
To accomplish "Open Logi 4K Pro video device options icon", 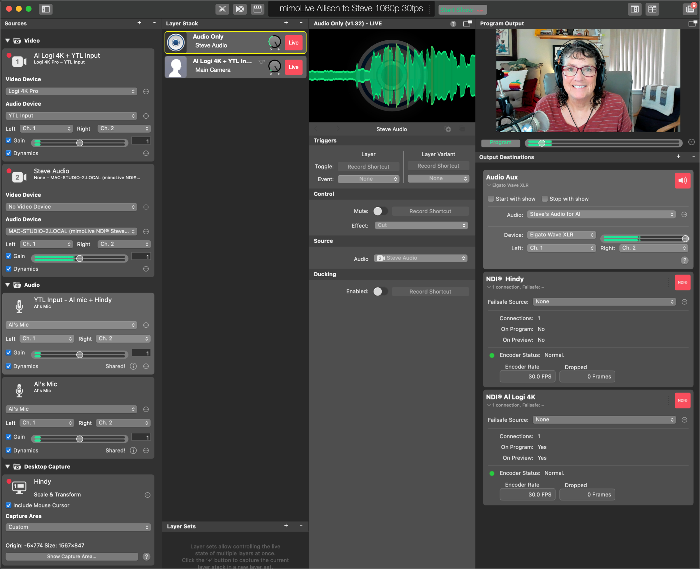I will 146,92.
